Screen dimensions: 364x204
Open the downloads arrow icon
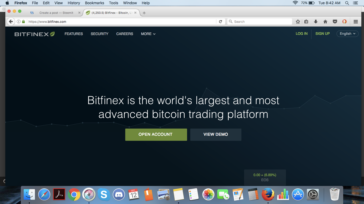click(316, 22)
